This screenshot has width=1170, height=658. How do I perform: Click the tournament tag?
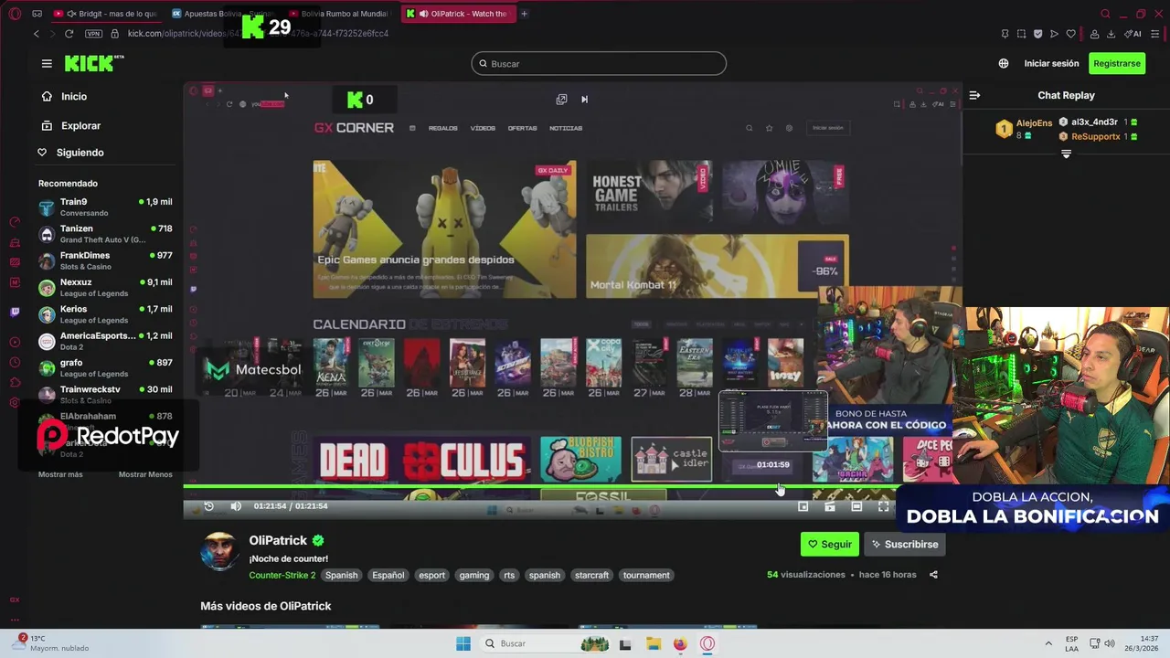(x=646, y=575)
